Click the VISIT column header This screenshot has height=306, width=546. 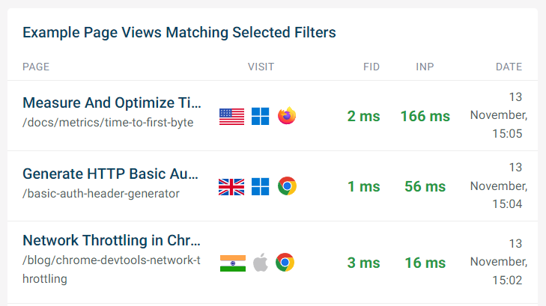tap(261, 67)
